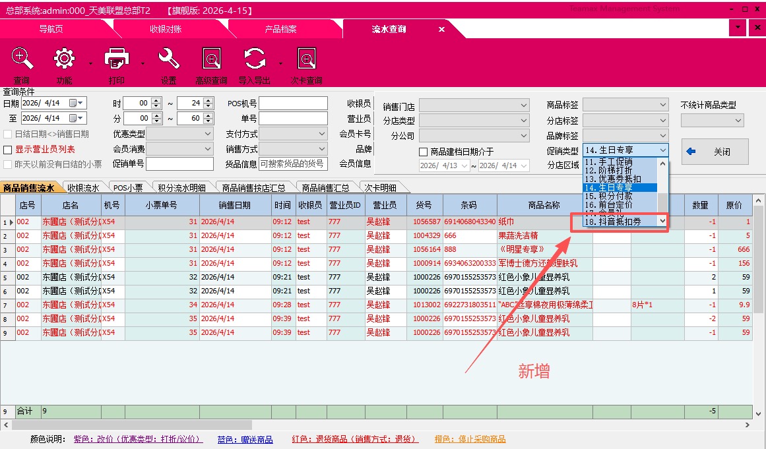
Task: Close the 流水查询 tab with X
Action: 441,29
